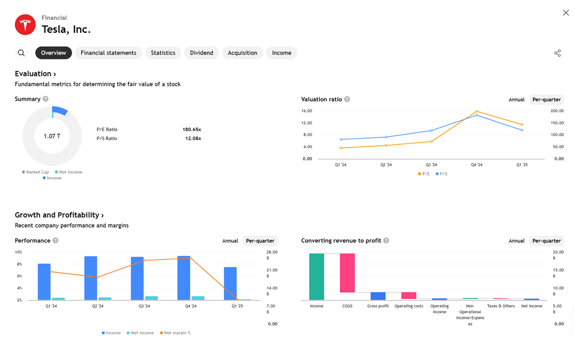Close the Tesla financial panel

pos(566,13)
